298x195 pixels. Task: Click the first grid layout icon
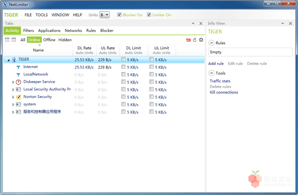click(x=7, y=40)
